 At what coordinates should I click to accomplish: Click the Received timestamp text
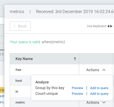click(75, 12)
